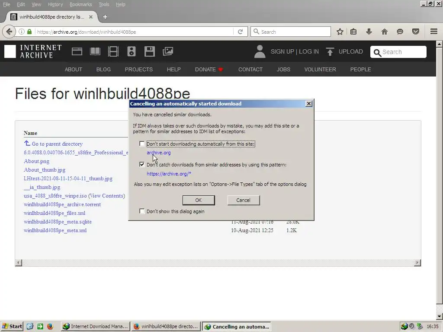
Task: Open the downloads arrow icon
Action: tap(369, 32)
